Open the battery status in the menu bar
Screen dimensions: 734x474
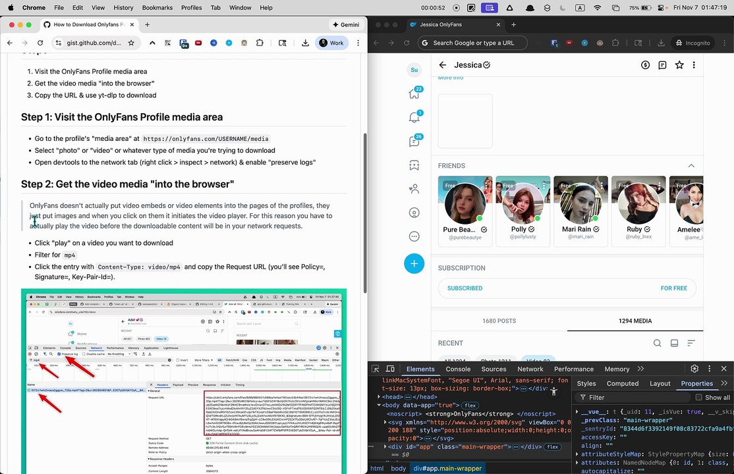click(x=640, y=7)
